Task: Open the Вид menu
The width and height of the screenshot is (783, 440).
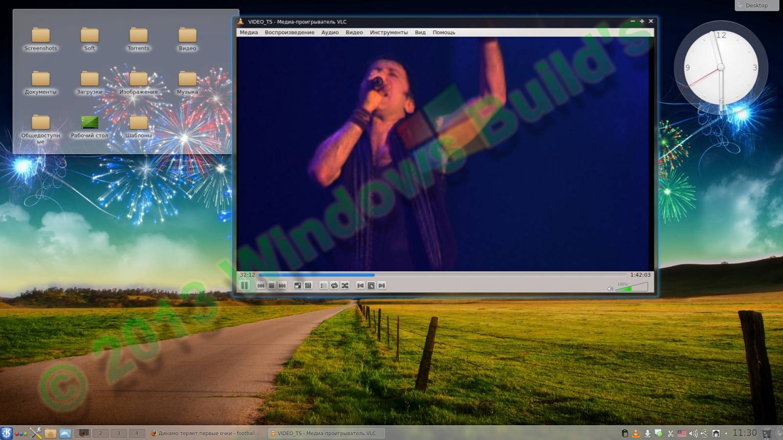Action: pyautogui.click(x=420, y=32)
